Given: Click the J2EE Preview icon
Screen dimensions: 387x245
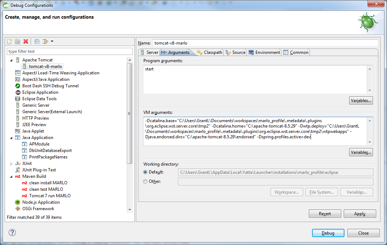Looking at the screenshot, I should (18, 124).
